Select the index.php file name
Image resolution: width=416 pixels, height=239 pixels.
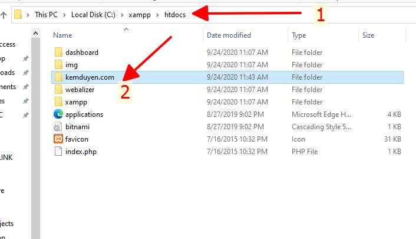tap(81, 152)
